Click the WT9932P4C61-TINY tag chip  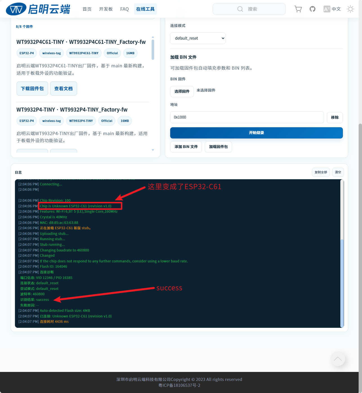tap(84, 53)
